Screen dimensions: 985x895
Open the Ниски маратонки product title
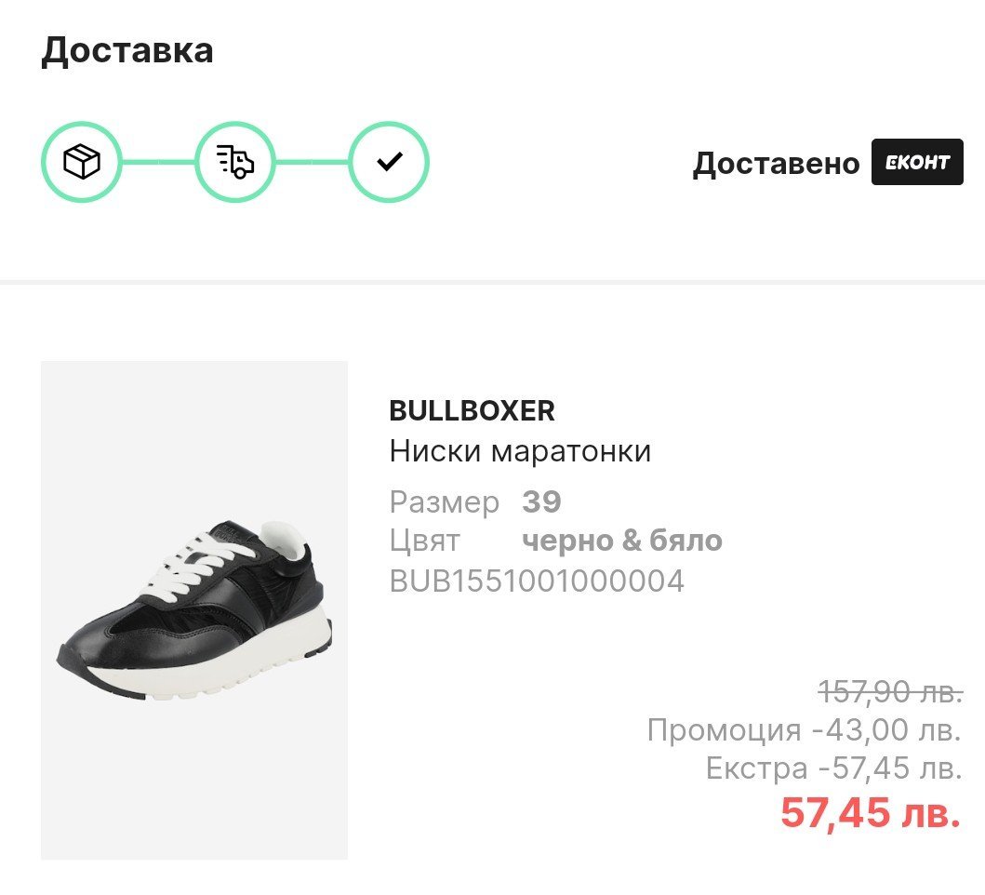tap(520, 451)
